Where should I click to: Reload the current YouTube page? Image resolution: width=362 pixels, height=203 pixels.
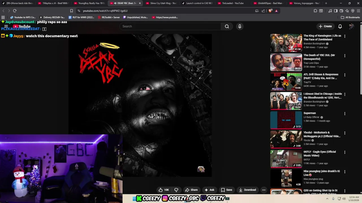coord(15,11)
